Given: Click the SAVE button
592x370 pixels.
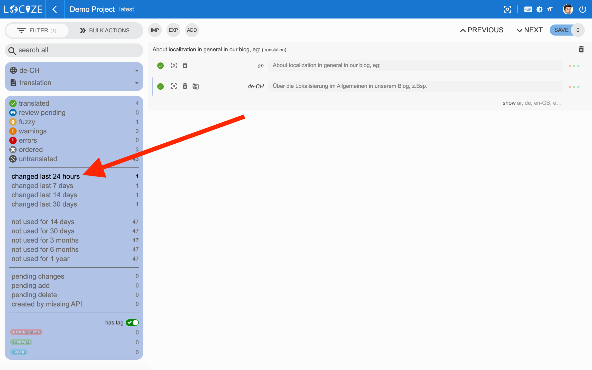Looking at the screenshot, I should [x=561, y=30].
